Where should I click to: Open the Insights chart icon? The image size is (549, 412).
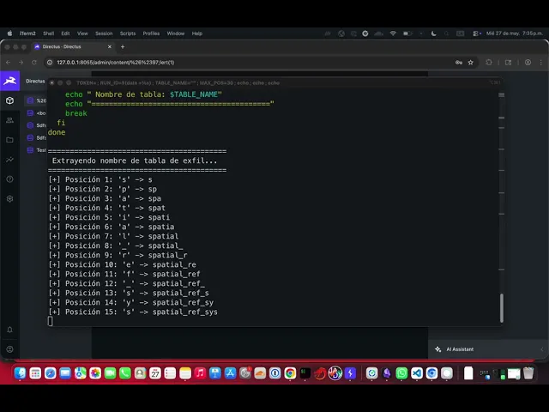(x=9, y=160)
